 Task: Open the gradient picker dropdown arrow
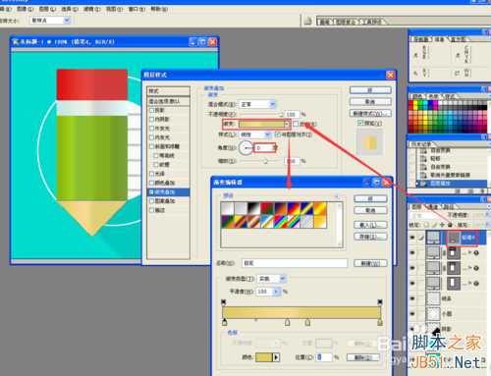tap(287, 124)
